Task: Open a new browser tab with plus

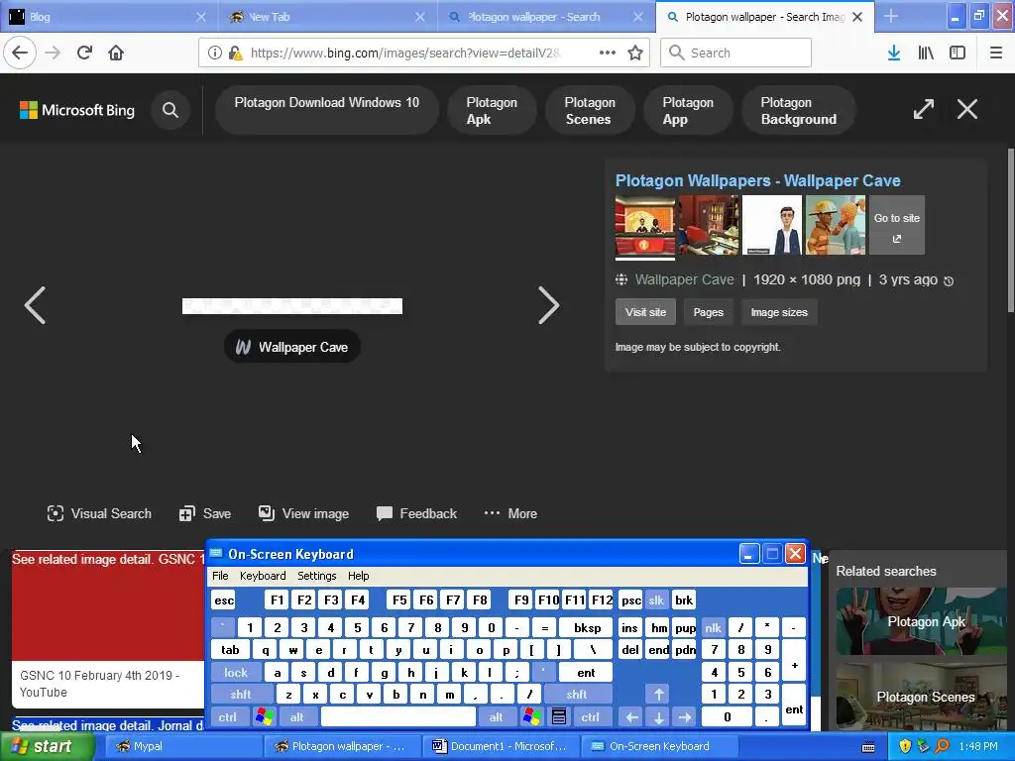Action: (x=891, y=17)
